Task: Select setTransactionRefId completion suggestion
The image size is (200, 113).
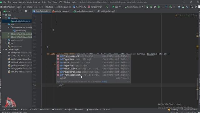Action: 93,75
